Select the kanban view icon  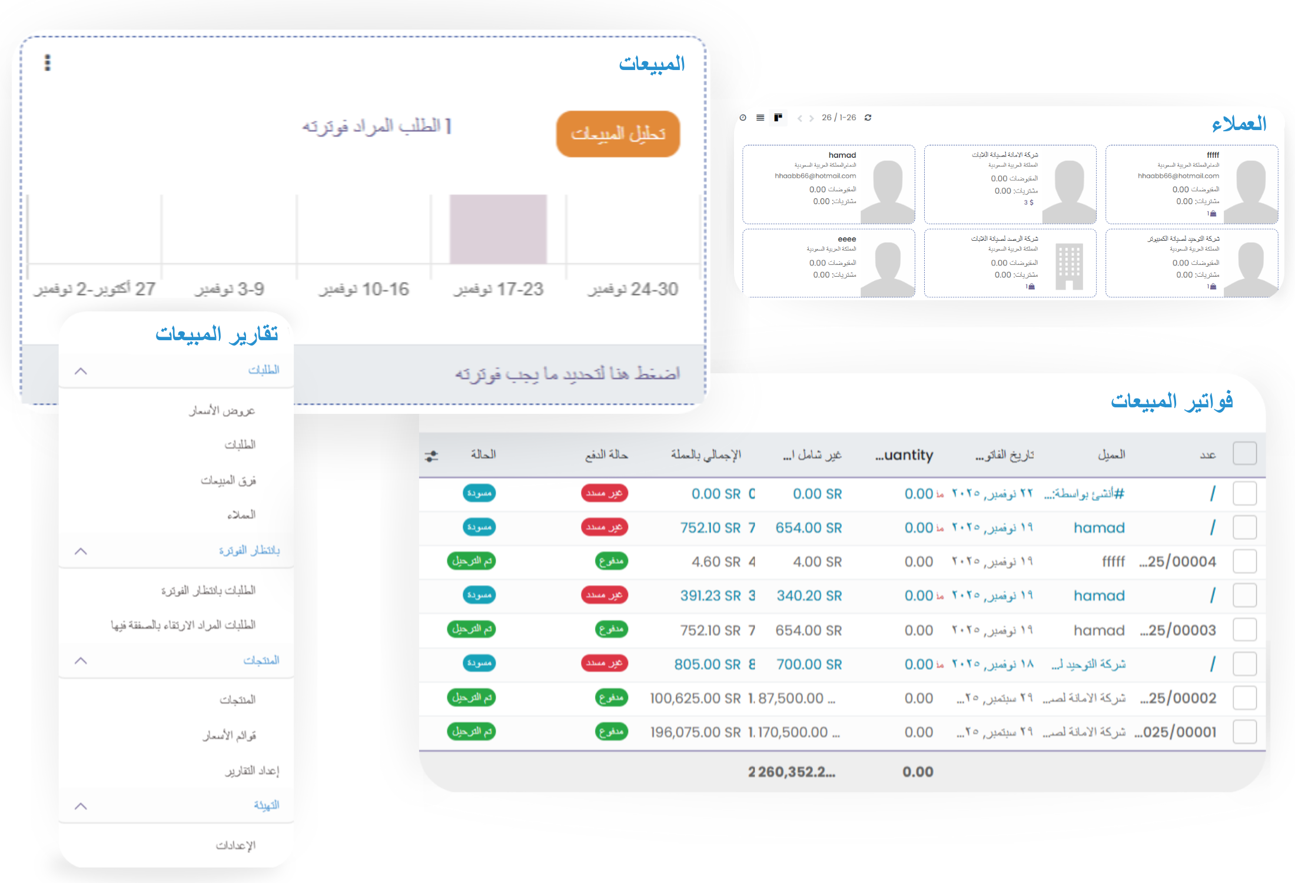coord(778,118)
